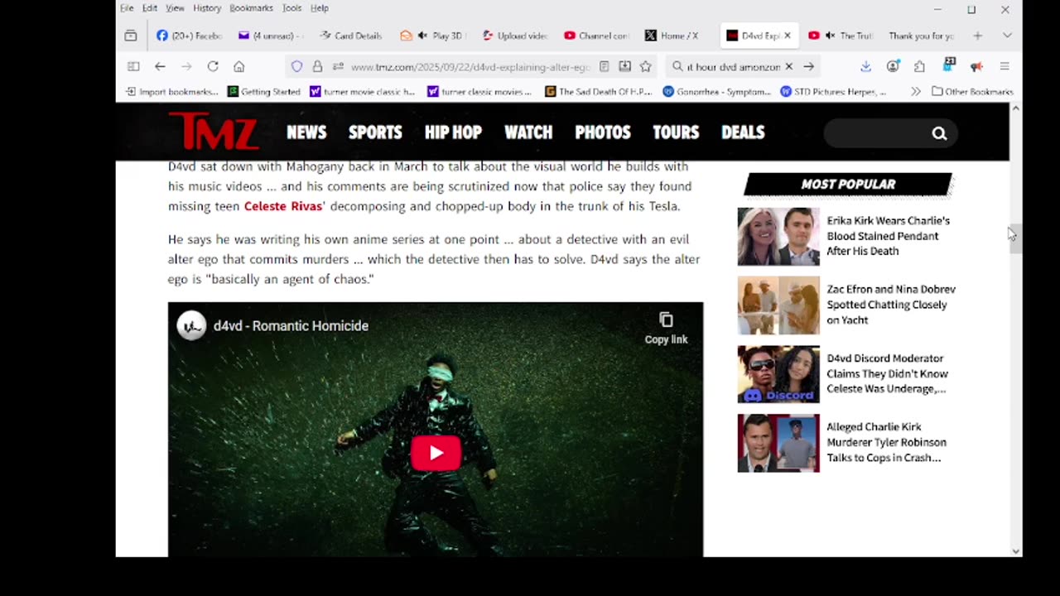Open the extensions puzzle icon
Image resolution: width=1060 pixels, height=596 pixels.
click(x=919, y=66)
